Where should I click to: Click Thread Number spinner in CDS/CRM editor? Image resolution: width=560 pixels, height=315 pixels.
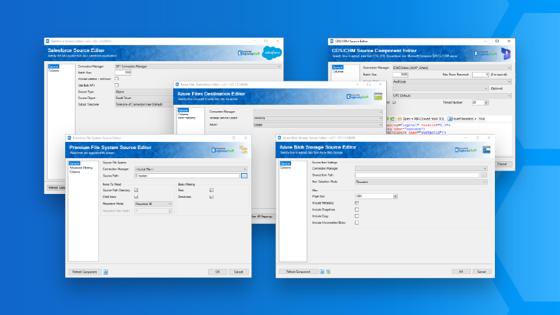coord(486,102)
